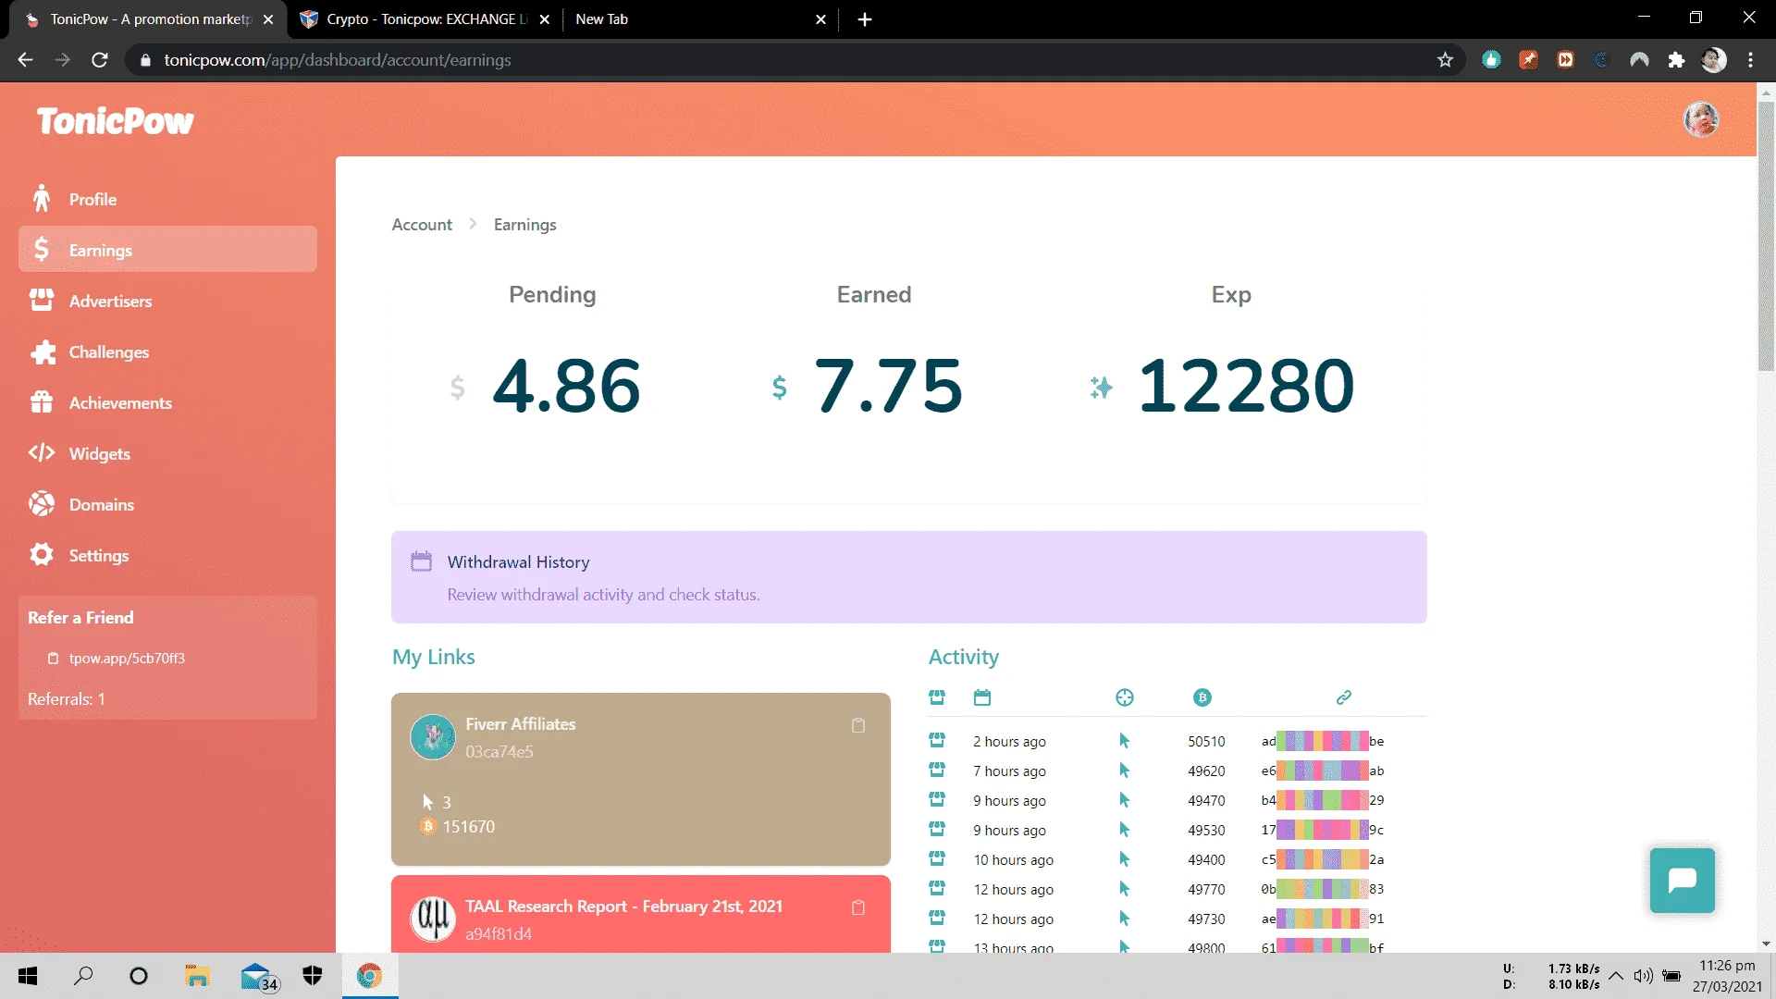This screenshot has width=1776, height=999.
Task: Go to Advertisers in the sidebar
Action: click(x=167, y=301)
